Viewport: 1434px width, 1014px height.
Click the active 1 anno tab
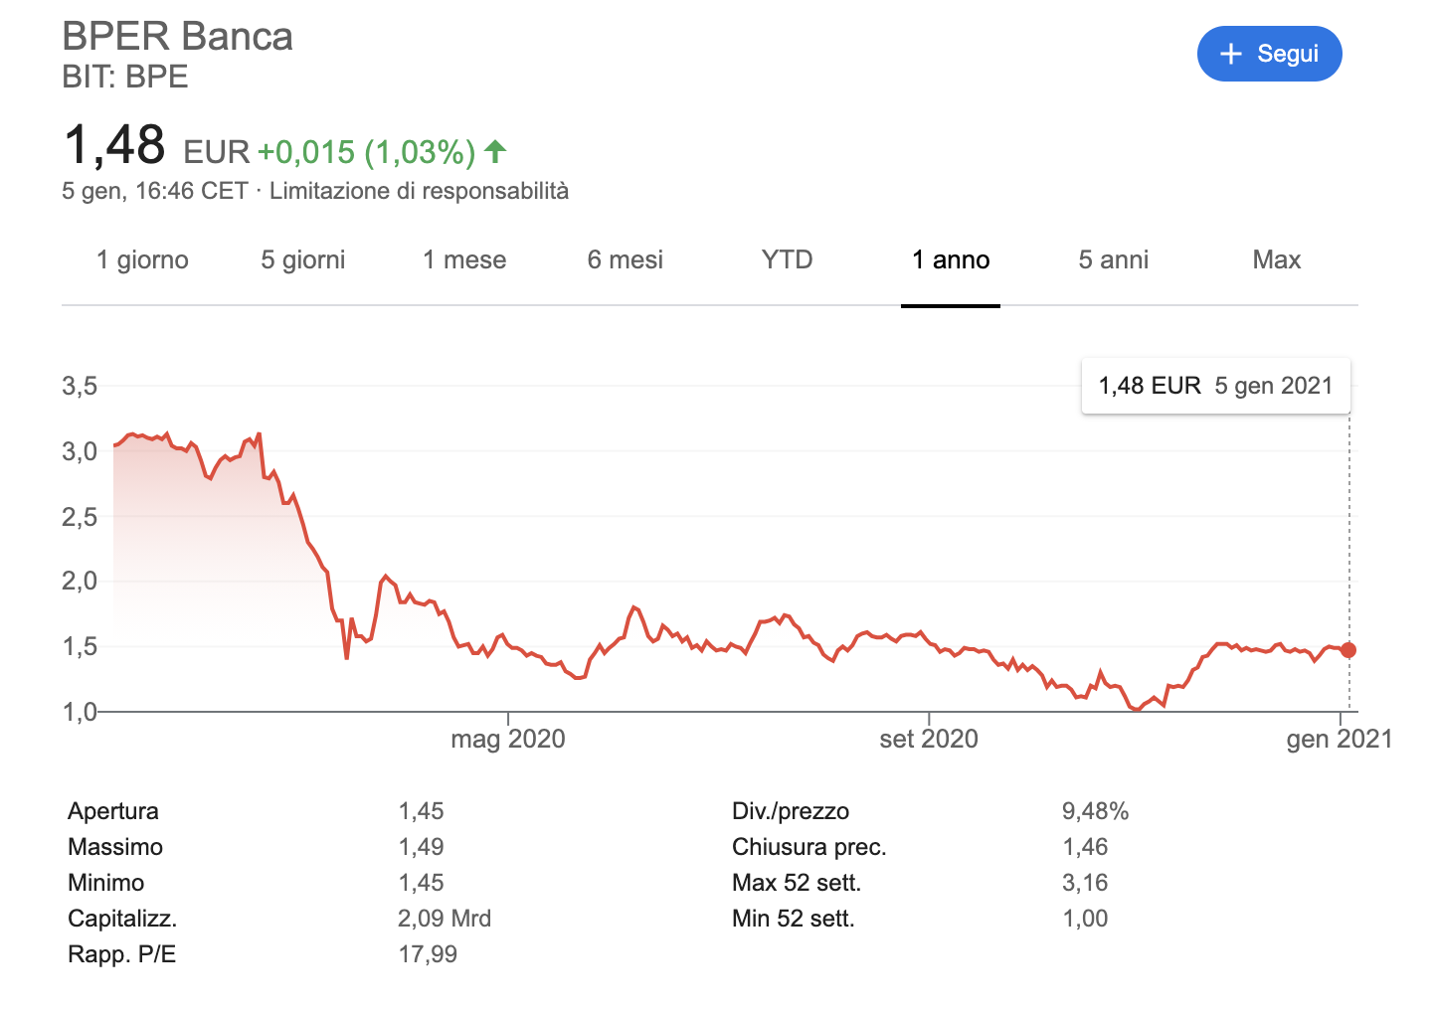pos(951,260)
